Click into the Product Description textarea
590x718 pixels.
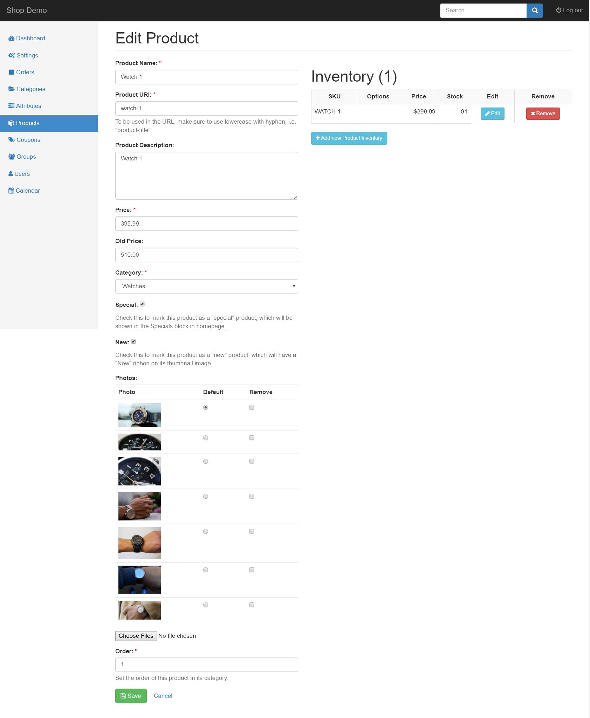click(207, 175)
